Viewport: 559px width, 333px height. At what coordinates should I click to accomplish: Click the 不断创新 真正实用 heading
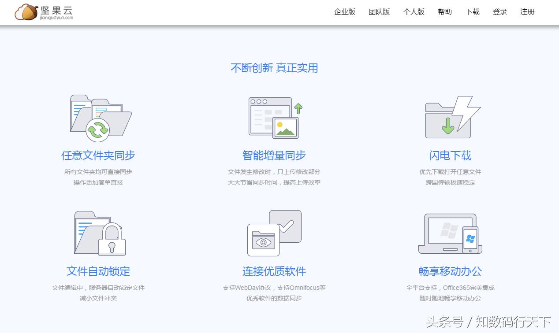tap(273, 68)
